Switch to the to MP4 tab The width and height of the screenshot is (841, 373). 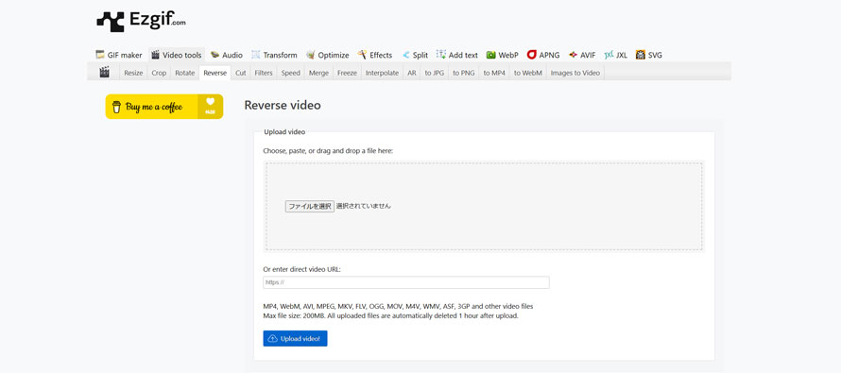point(494,73)
